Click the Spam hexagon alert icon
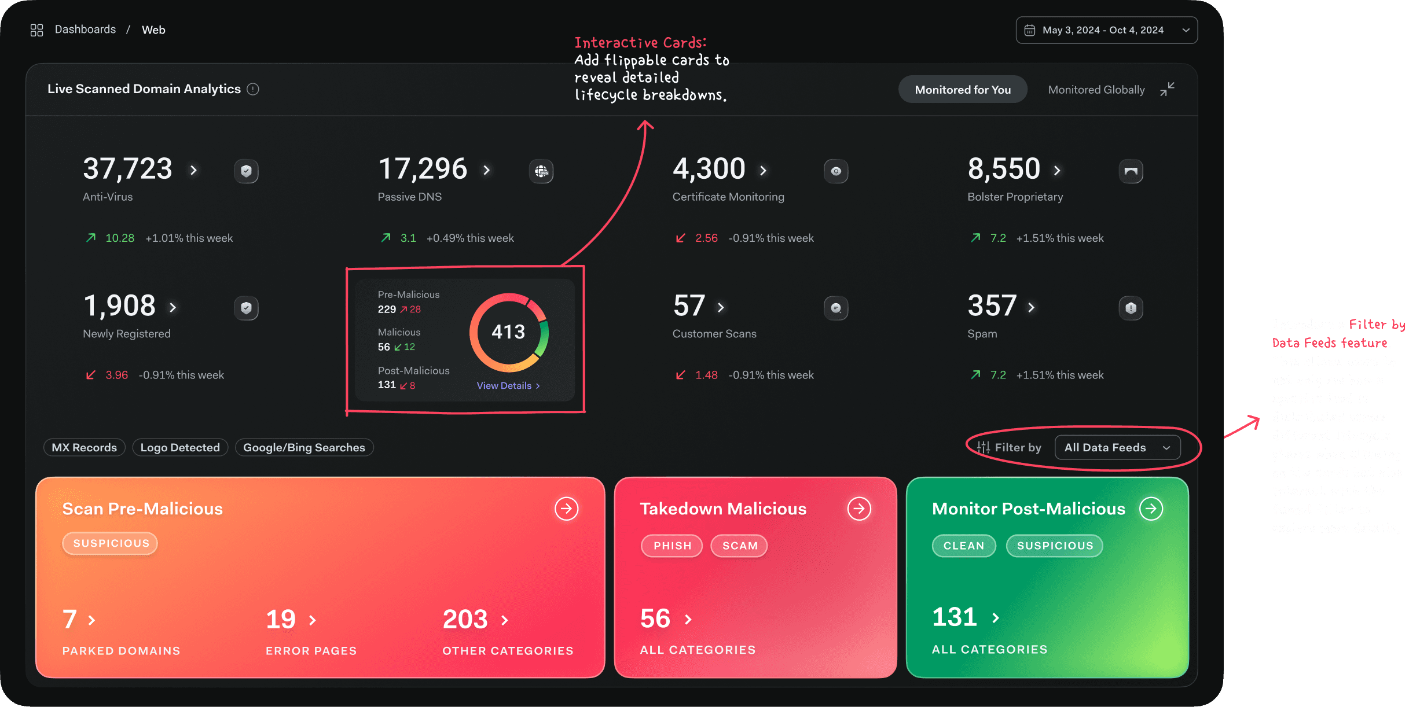 coord(1131,308)
